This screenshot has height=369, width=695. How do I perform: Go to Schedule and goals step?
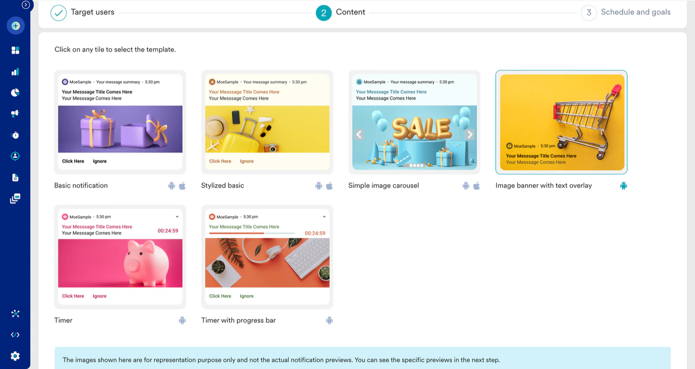pyautogui.click(x=635, y=12)
